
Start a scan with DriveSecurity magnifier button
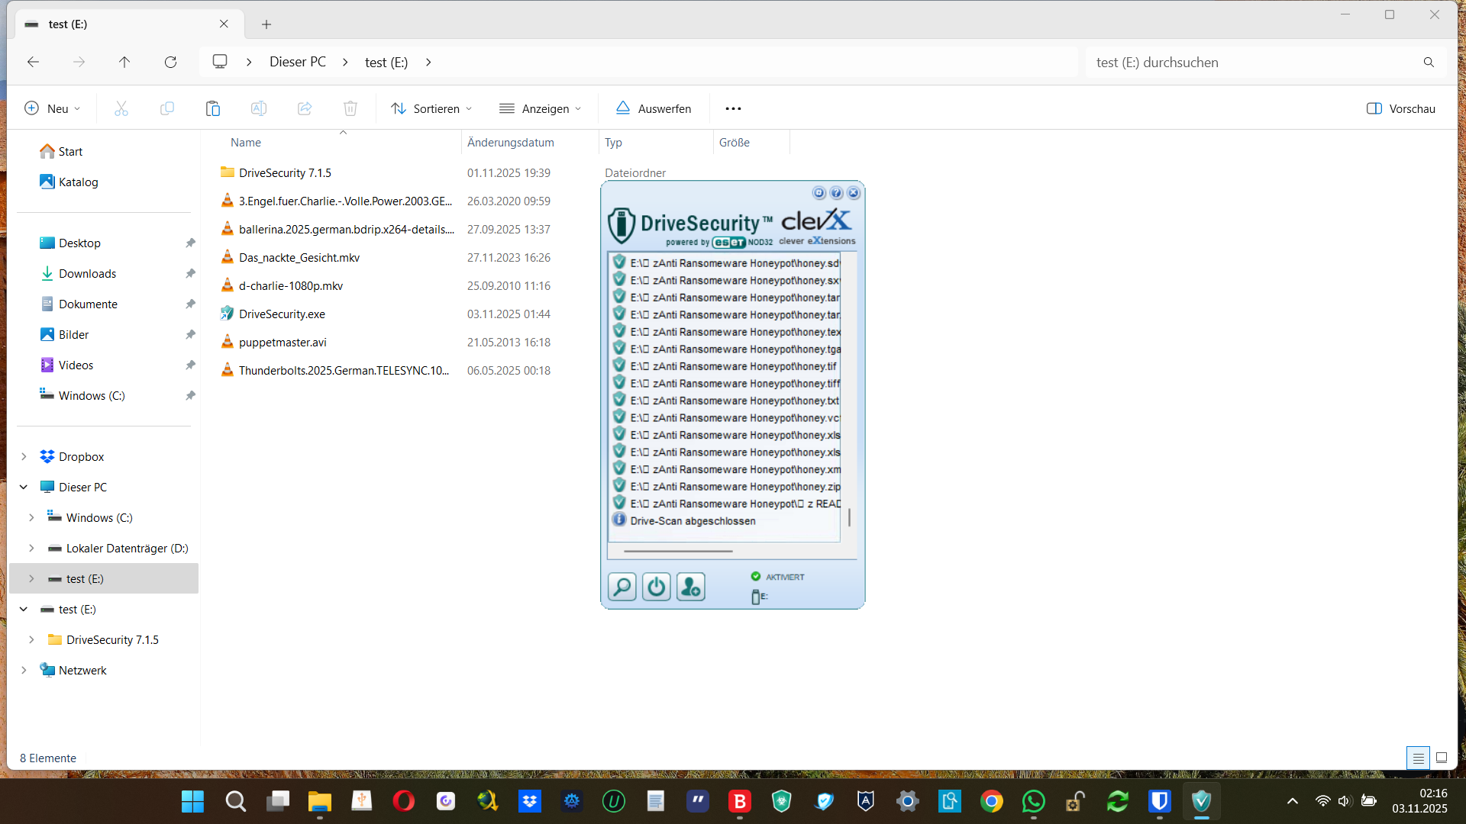pyautogui.click(x=622, y=587)
